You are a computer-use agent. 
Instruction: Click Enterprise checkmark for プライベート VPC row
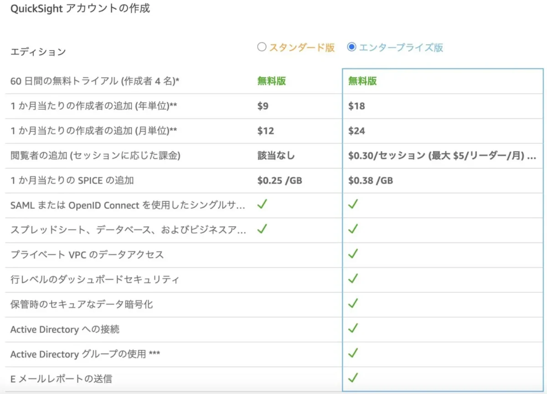pos(353,254)
